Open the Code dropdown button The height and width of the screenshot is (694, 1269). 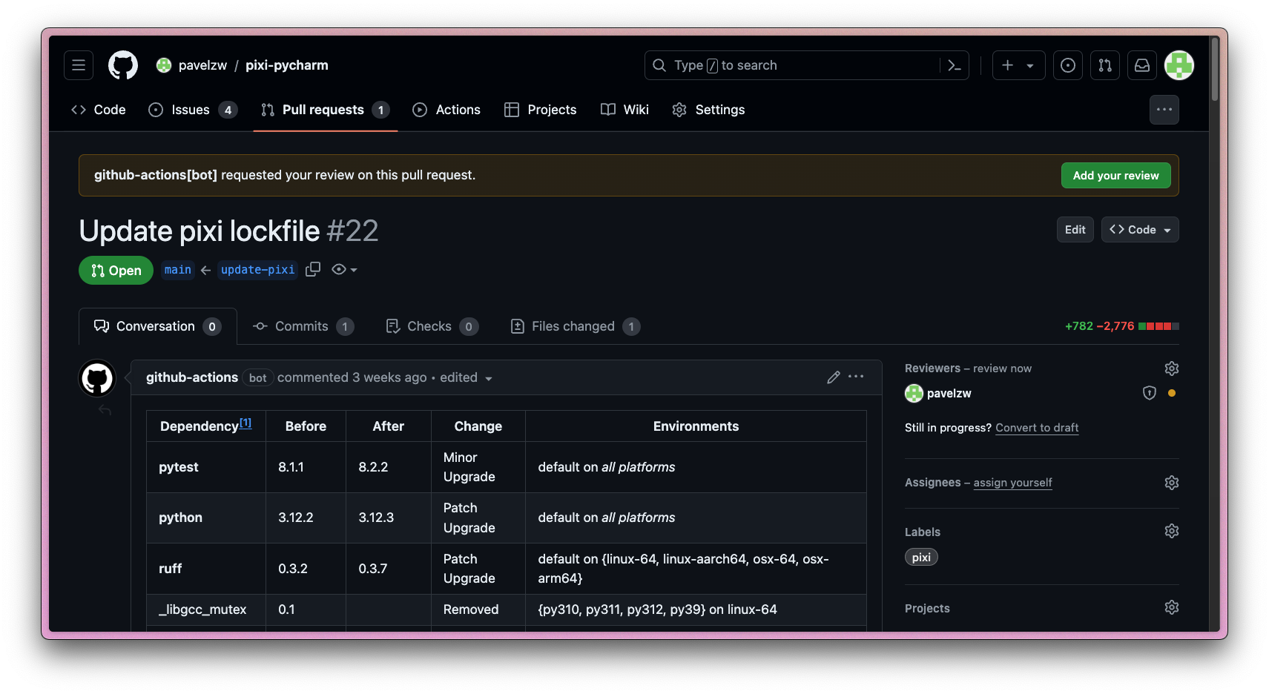tap(1140, 229)
